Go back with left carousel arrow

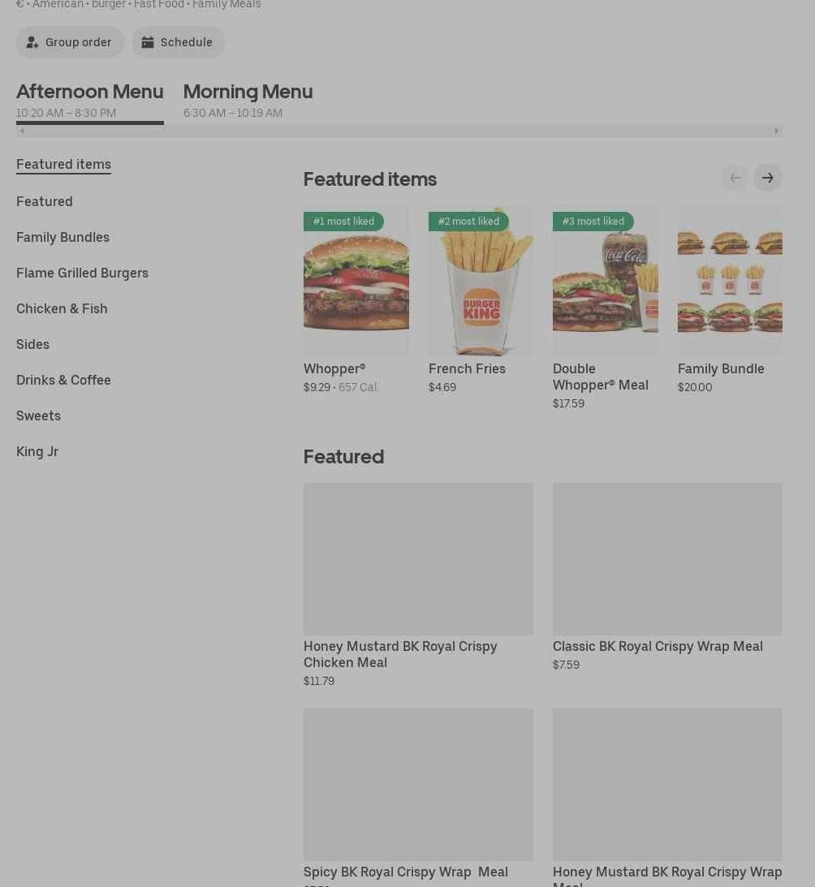pos(735,179)
